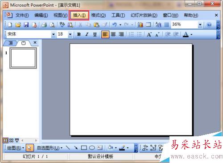Open the 文件(F) File menu
This screenshot has width=223, height=163.
[x=22, y=15]
